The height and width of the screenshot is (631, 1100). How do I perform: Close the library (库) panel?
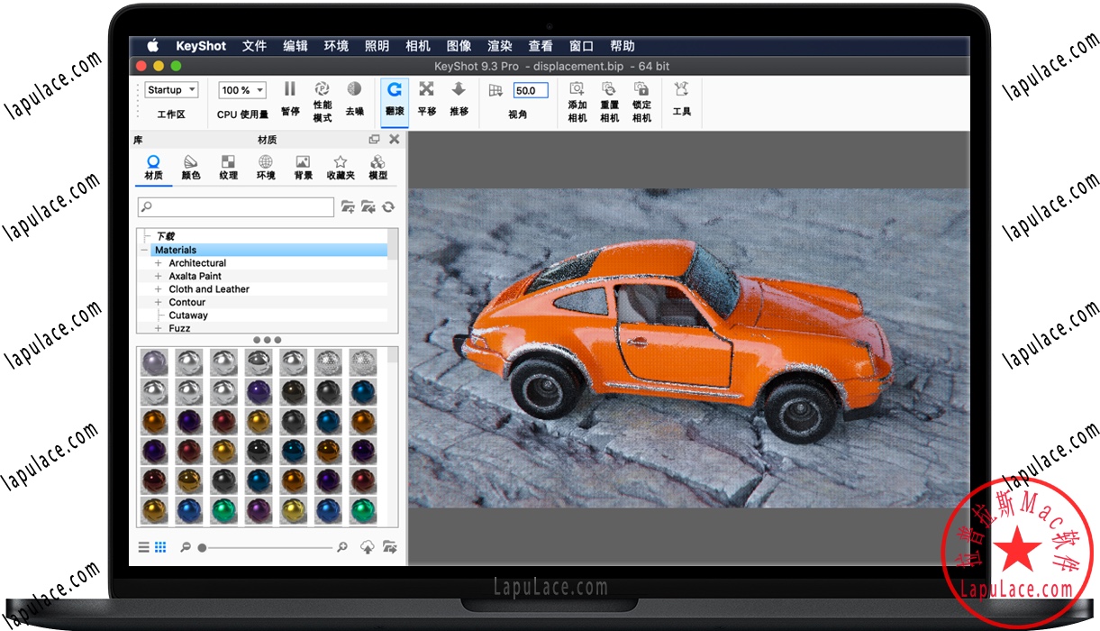[394, 140]
